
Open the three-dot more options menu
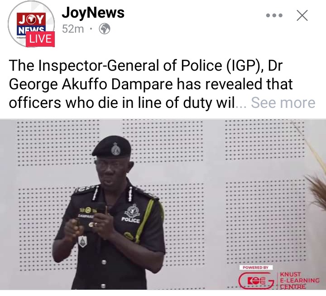click(x=274, y=15)
